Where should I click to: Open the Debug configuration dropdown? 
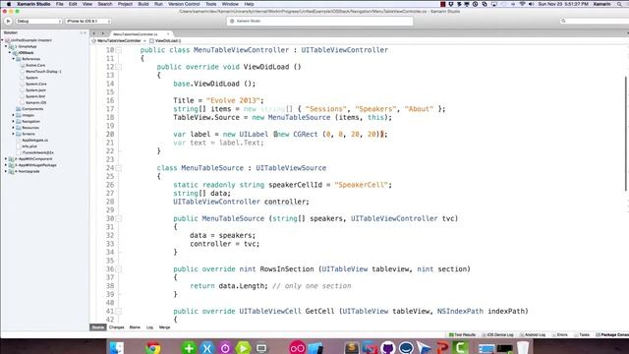tap(39, 21)
